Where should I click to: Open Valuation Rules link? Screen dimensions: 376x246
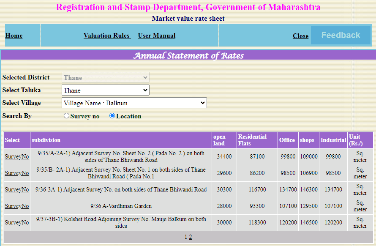coord(107,36)
